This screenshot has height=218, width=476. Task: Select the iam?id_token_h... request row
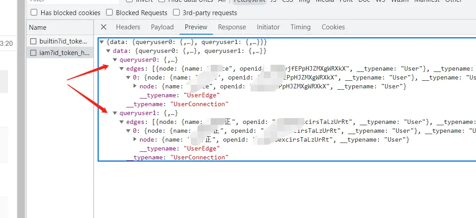tap(60, 53)
